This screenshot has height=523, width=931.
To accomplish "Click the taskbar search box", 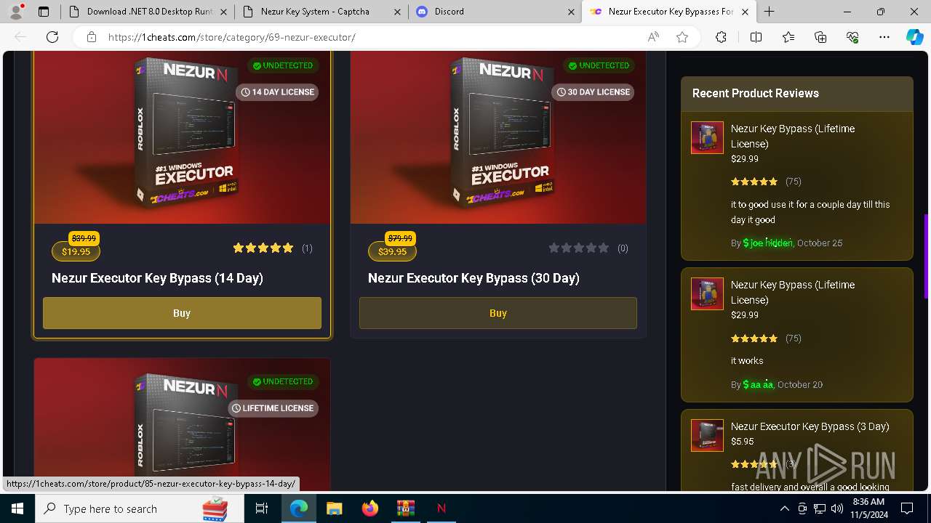I will pos(140,508).
